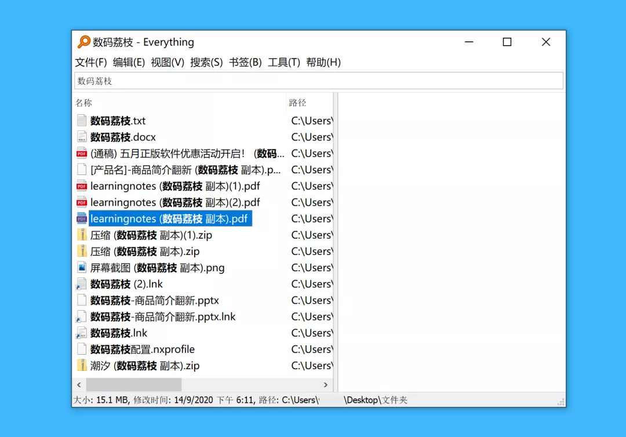This screenshot has width=626, height=437.
Task: Click the PDF icon of the highlighted learningnotes row
Action: pos(82,218)
